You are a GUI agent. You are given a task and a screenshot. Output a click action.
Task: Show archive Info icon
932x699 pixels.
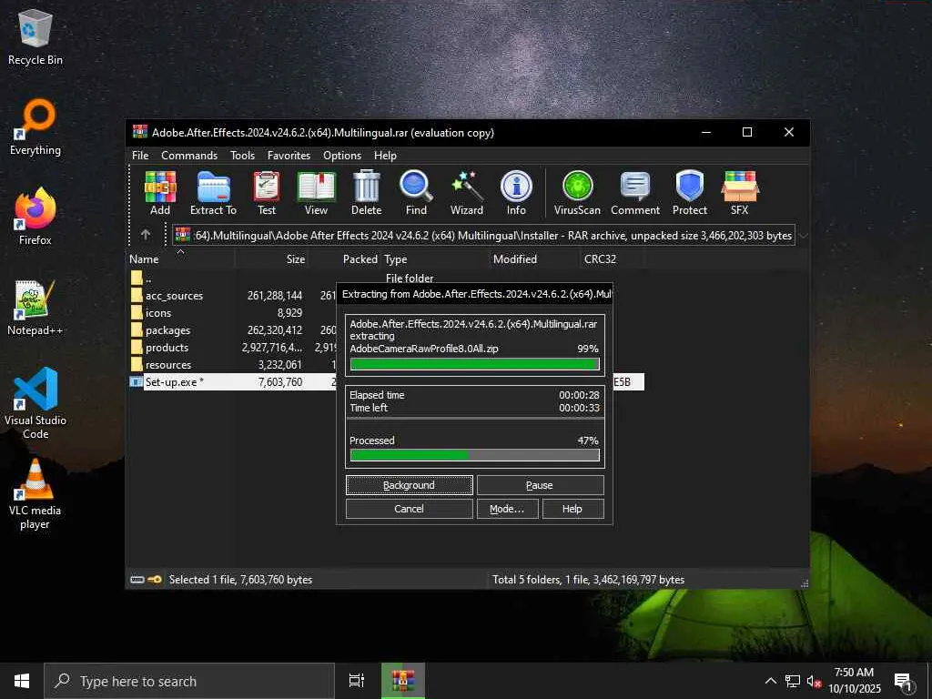[x=516, y=193]
